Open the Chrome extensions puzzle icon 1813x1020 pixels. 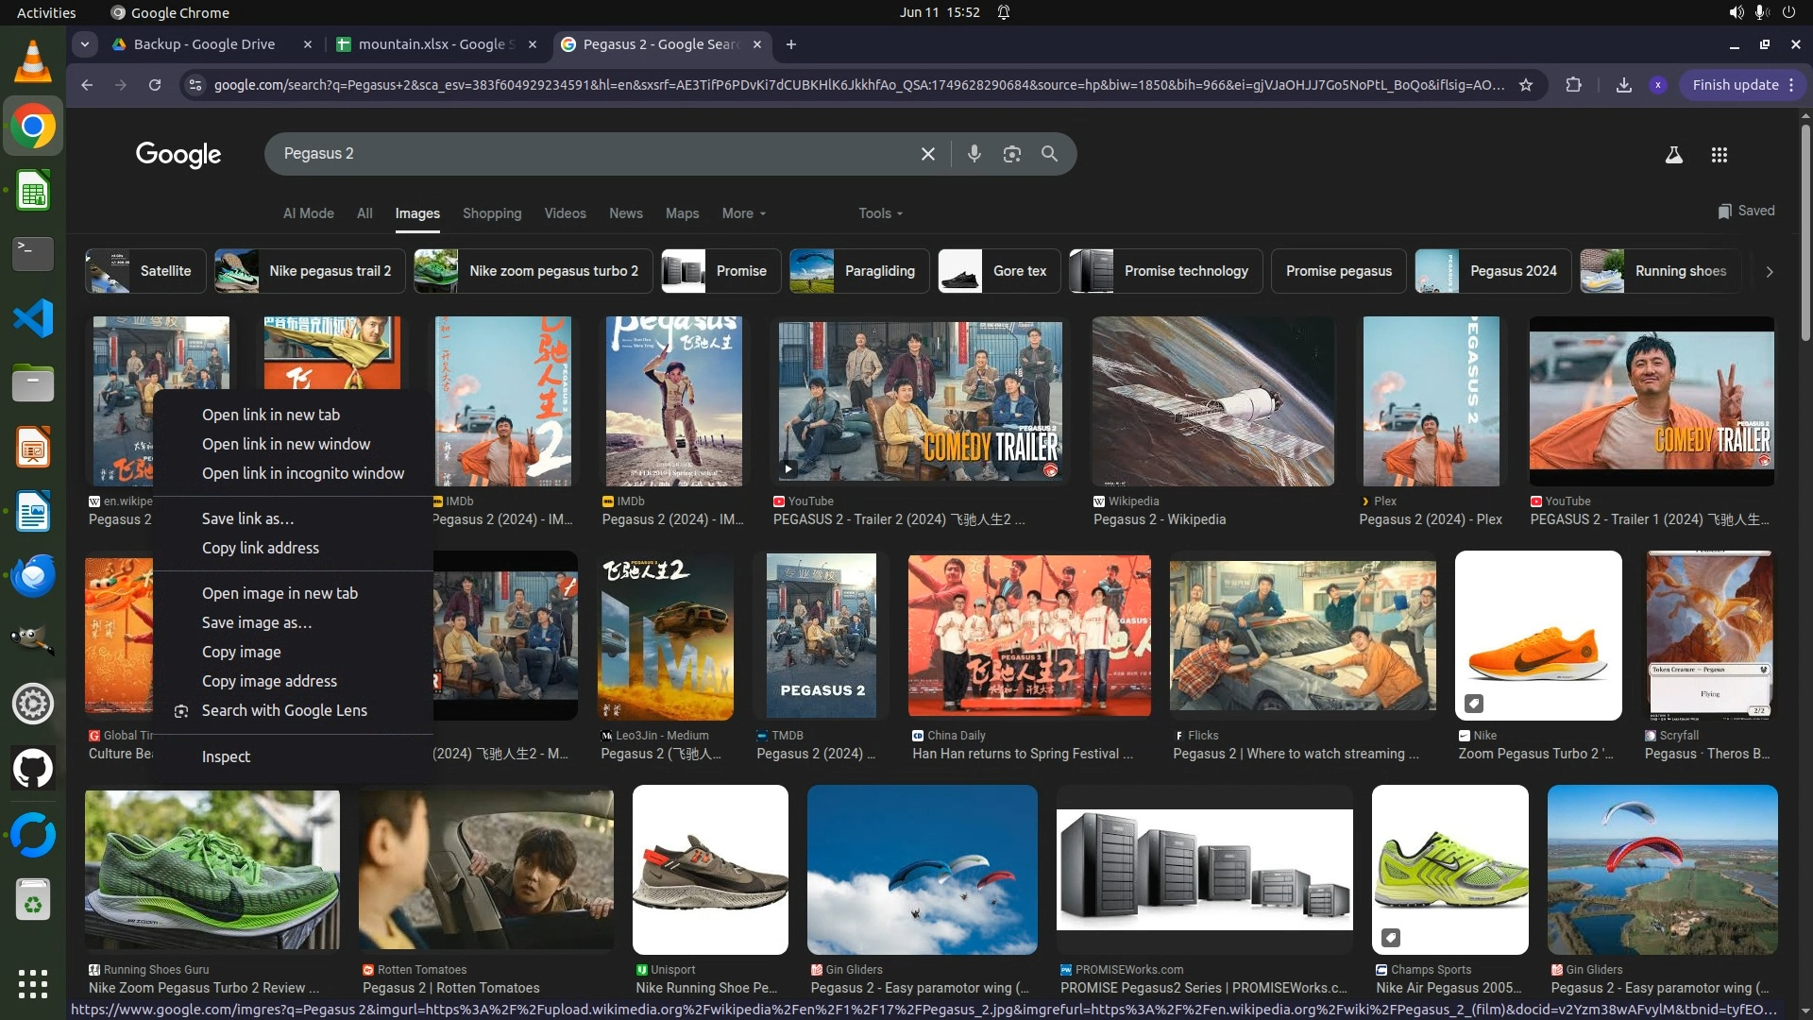click(x=1573, y=85)
